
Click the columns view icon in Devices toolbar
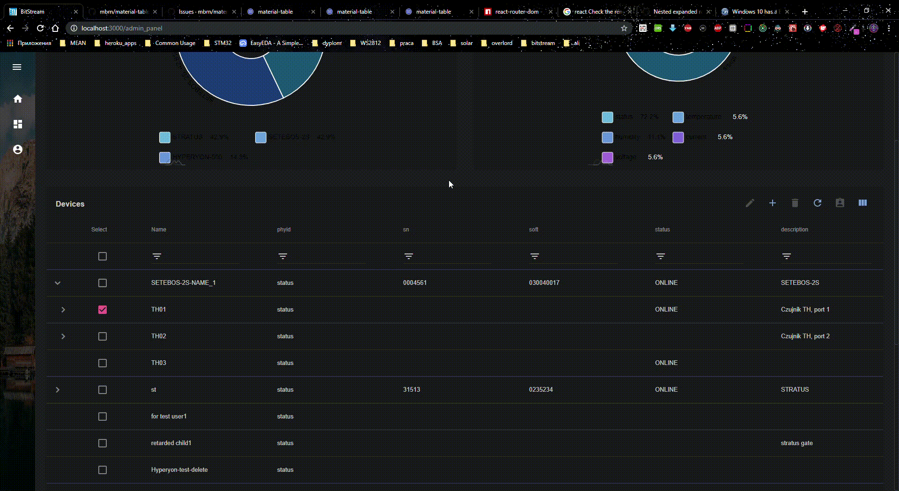tap(862, 203)
